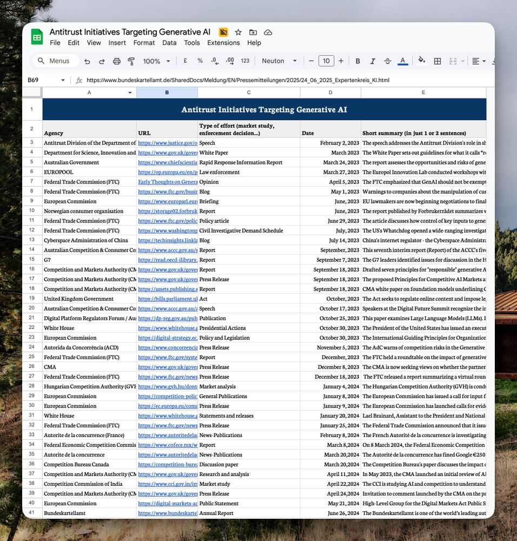
Task: Click the font size field showing 10
Action: [326, 61]
